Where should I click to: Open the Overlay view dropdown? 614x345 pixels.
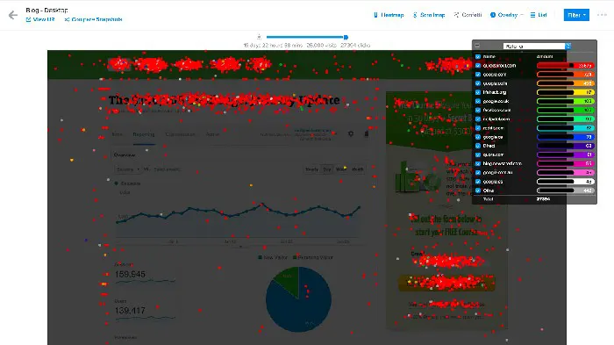[506, 15]
